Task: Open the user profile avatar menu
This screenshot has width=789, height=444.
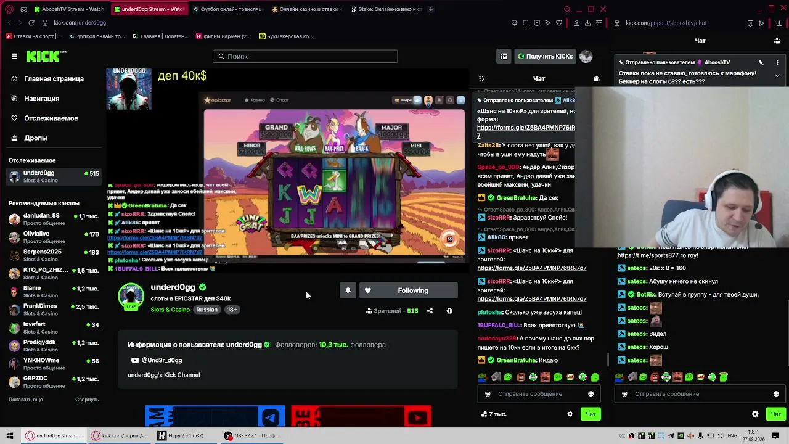Action: [x=586, y=56]
